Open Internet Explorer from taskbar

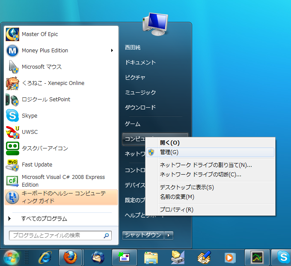point(45,257)
